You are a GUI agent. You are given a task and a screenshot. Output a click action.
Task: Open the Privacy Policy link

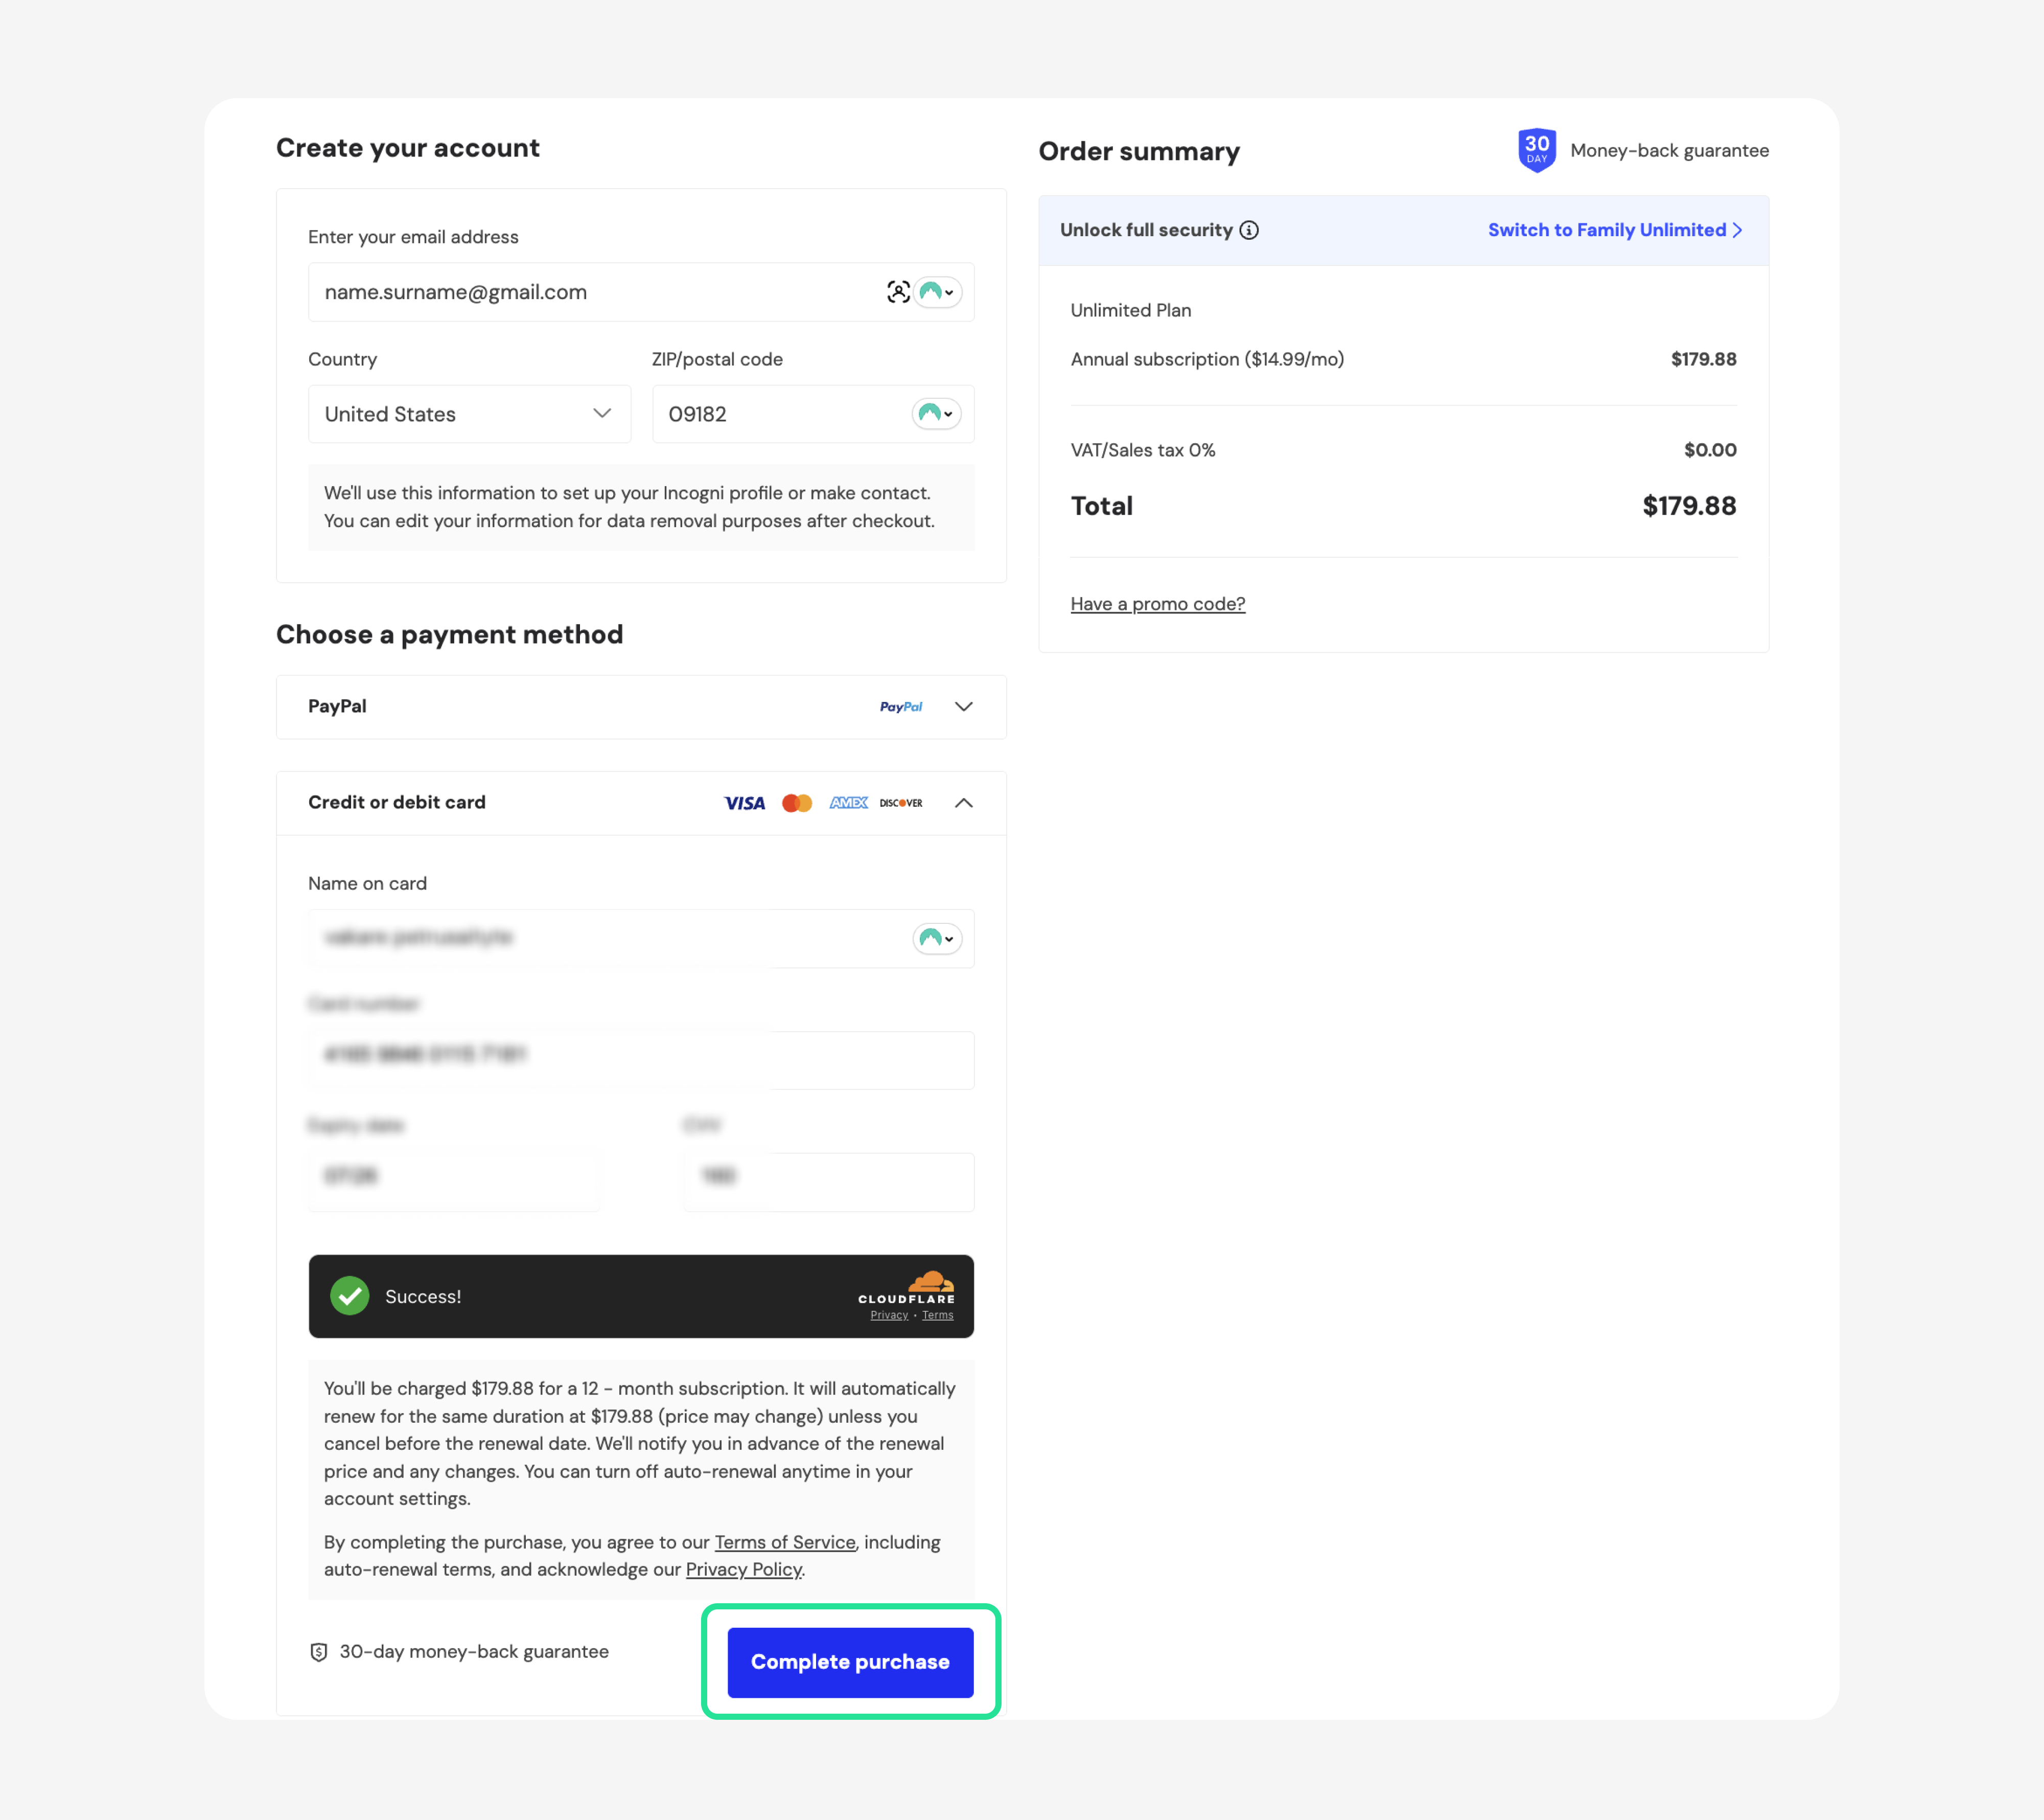[x=743, y=1570]
